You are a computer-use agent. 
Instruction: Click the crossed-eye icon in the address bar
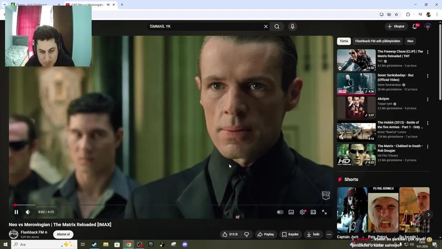pyautogui.click(x=389, y=15)
